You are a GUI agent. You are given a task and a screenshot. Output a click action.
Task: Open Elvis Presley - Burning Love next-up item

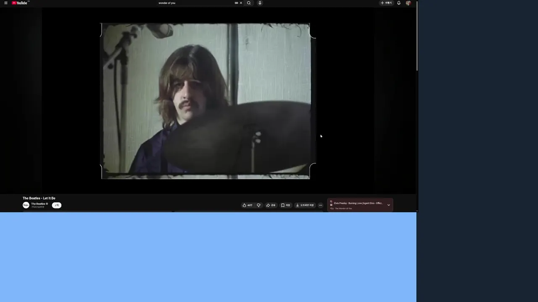(x=358, y=203)
